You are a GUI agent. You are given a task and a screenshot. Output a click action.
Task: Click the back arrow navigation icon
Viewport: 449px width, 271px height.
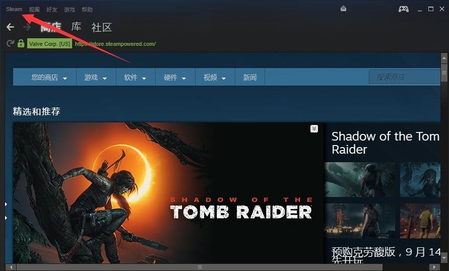10,27
